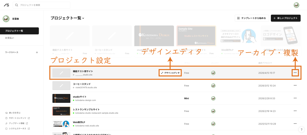Open more options for レストランサンプルサイト row
The width and height of the screenshot is (307, 135).
click(x=295, y=111)
